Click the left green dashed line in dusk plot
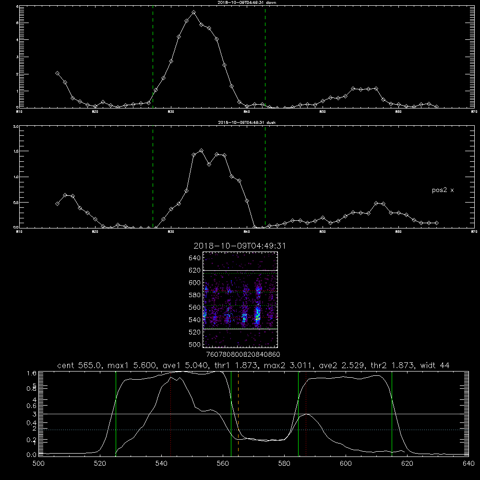The height and width of the screenshot is (480, 480). [153, 177]
